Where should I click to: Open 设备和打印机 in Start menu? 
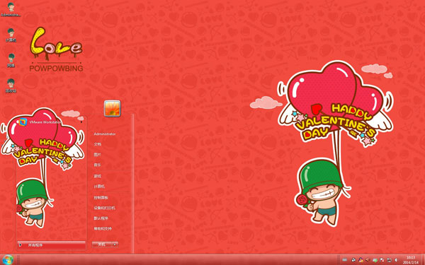(104, 208)
